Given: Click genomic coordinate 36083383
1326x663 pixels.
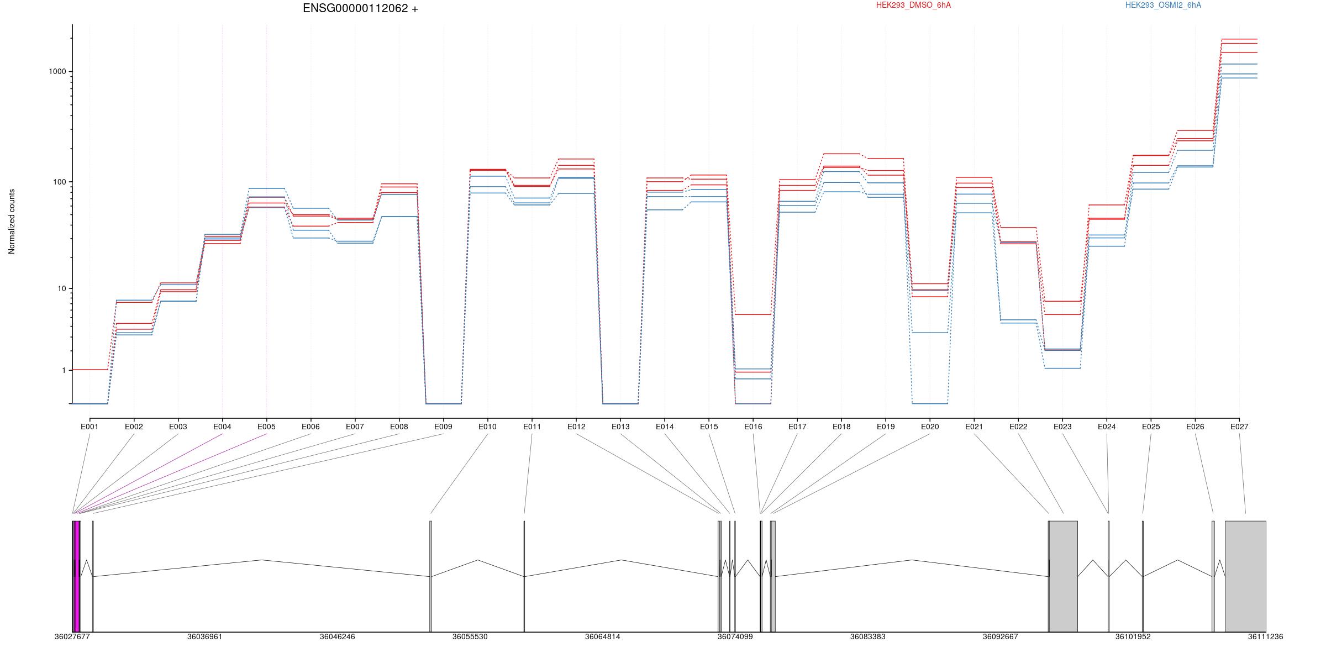Looking at the screenshot, I should [867, 636].
